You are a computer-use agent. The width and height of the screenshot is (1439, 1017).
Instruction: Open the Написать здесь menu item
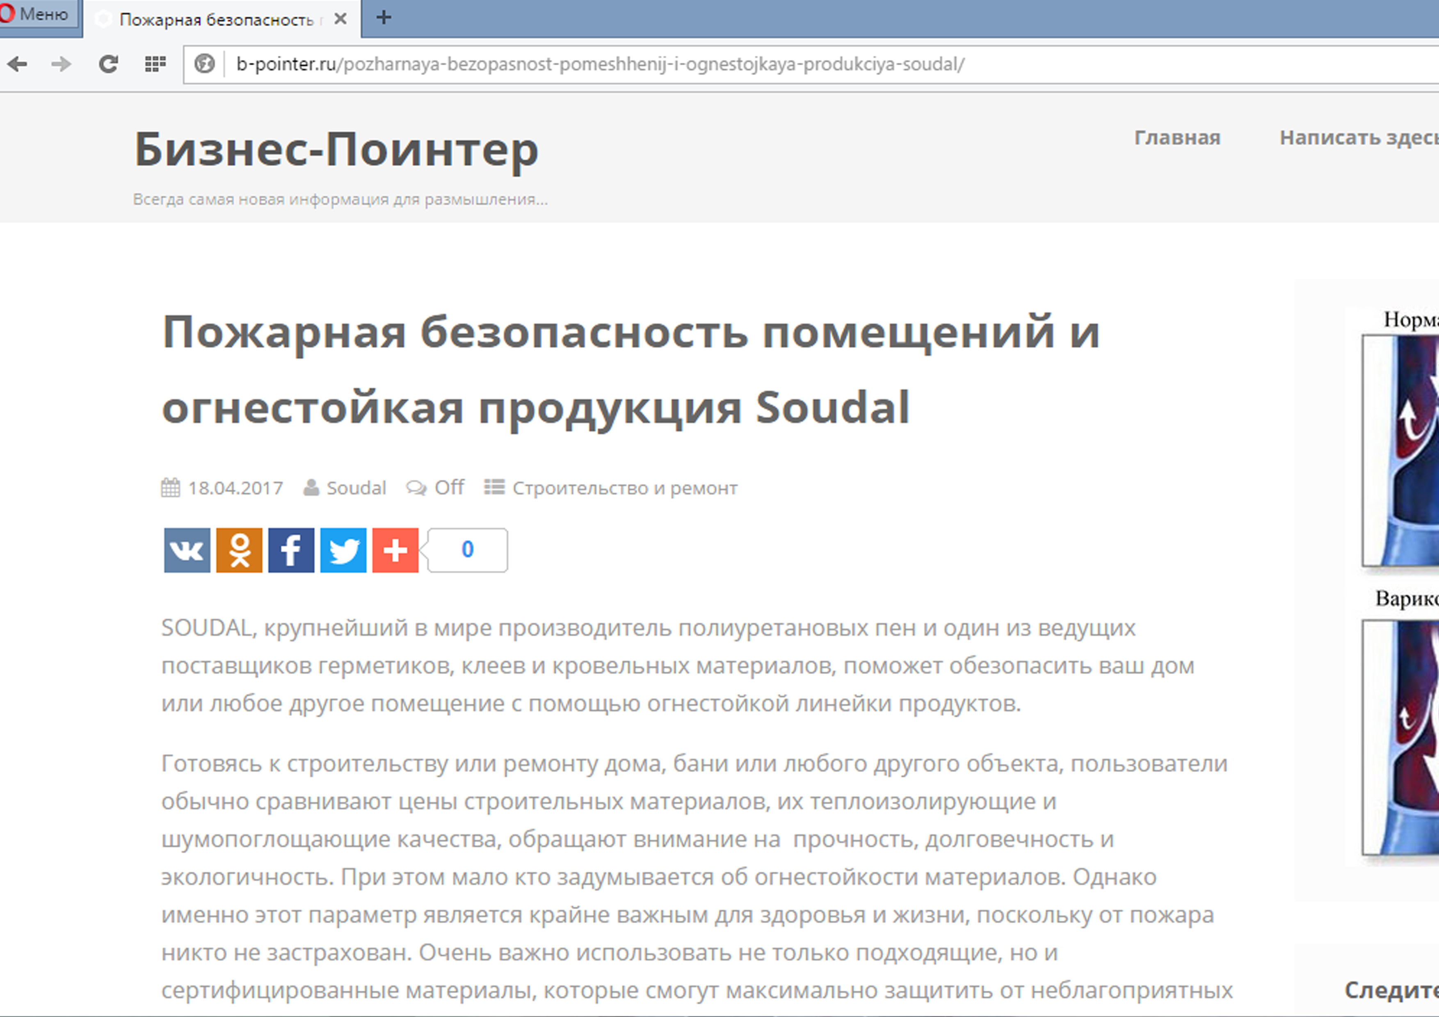coord(1359,137)
